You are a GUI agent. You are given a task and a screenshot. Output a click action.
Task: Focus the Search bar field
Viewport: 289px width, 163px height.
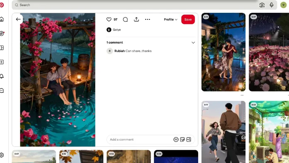click(x=144, y=5)
